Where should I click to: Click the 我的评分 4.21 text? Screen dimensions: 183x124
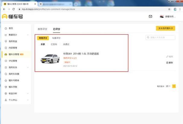point(70,58)
